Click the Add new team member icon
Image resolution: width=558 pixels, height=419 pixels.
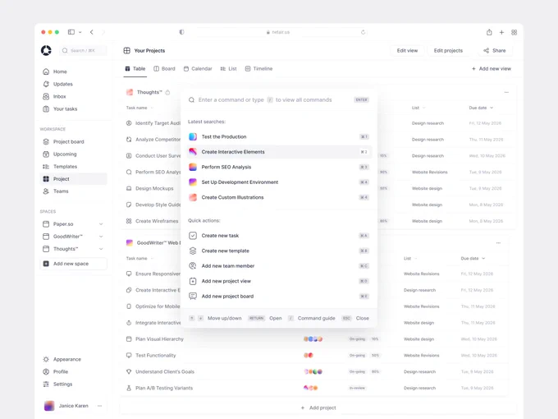(193, 266)
